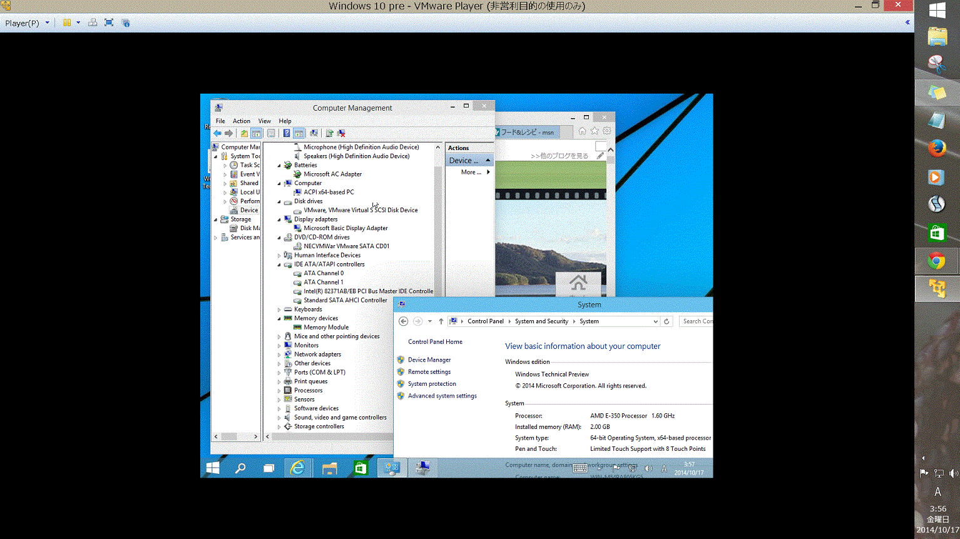This screenshot has height=539, width=960.
Task: Click Scan for hardware changes icon
Action: click(314, 133)
